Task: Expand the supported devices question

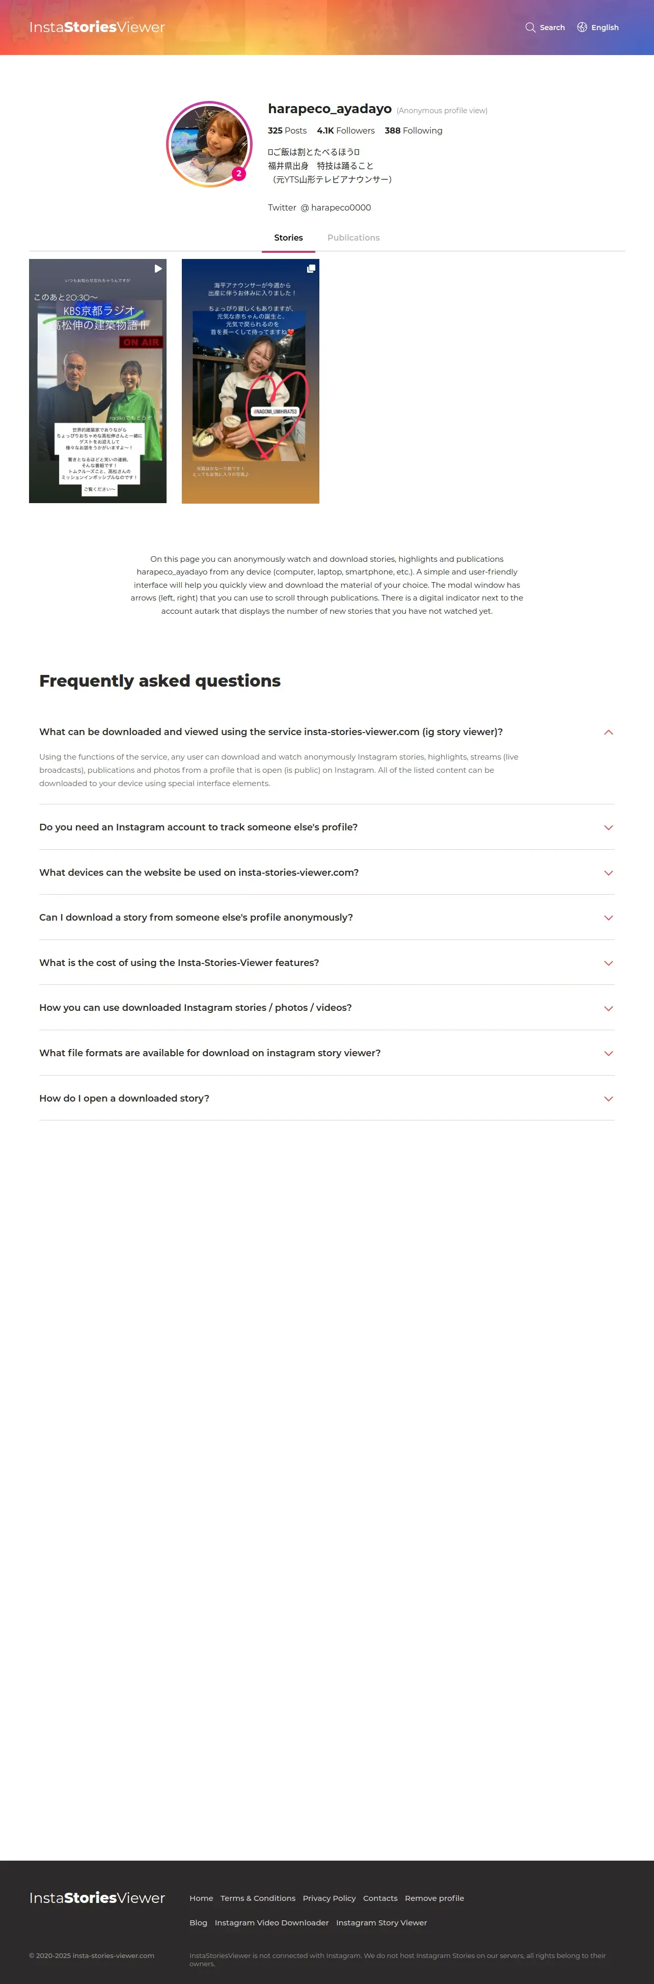Action: point(608,873)
